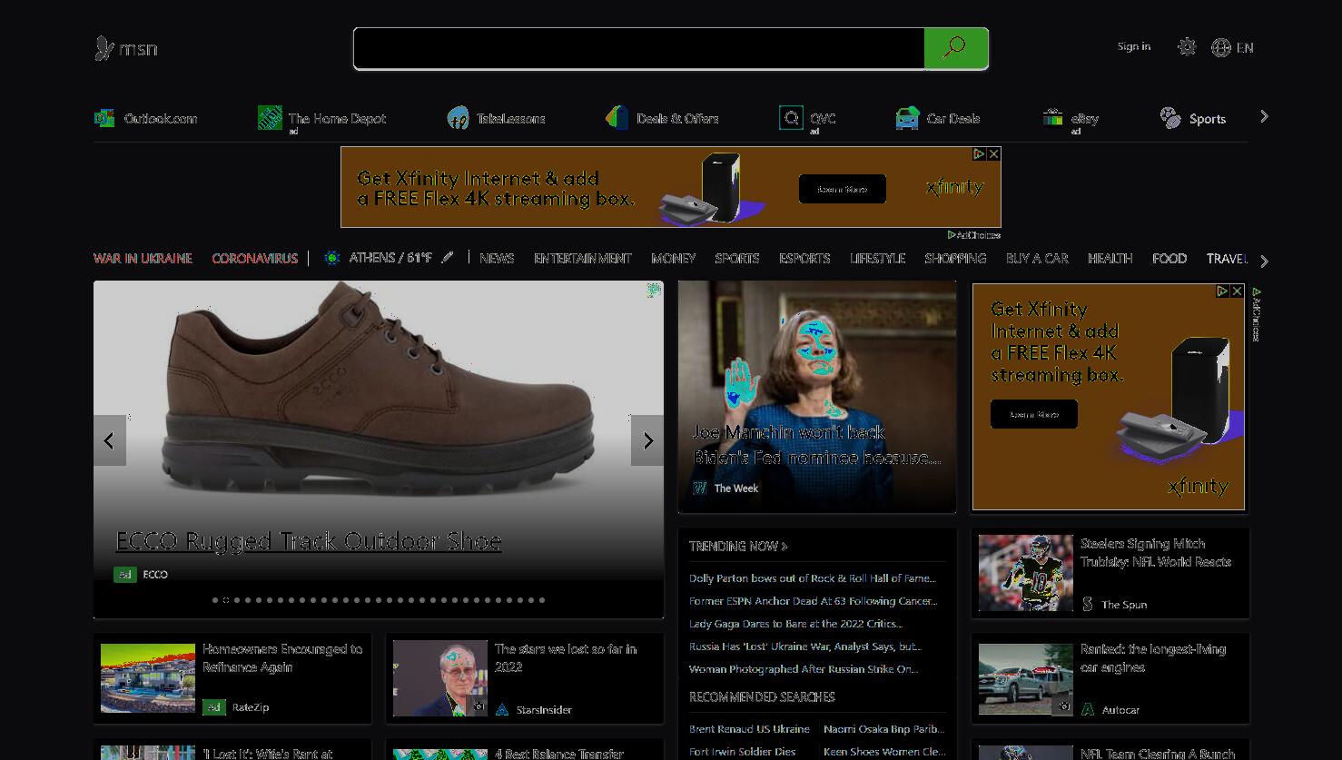Go to previous carousel slide

tap(109, 440)
